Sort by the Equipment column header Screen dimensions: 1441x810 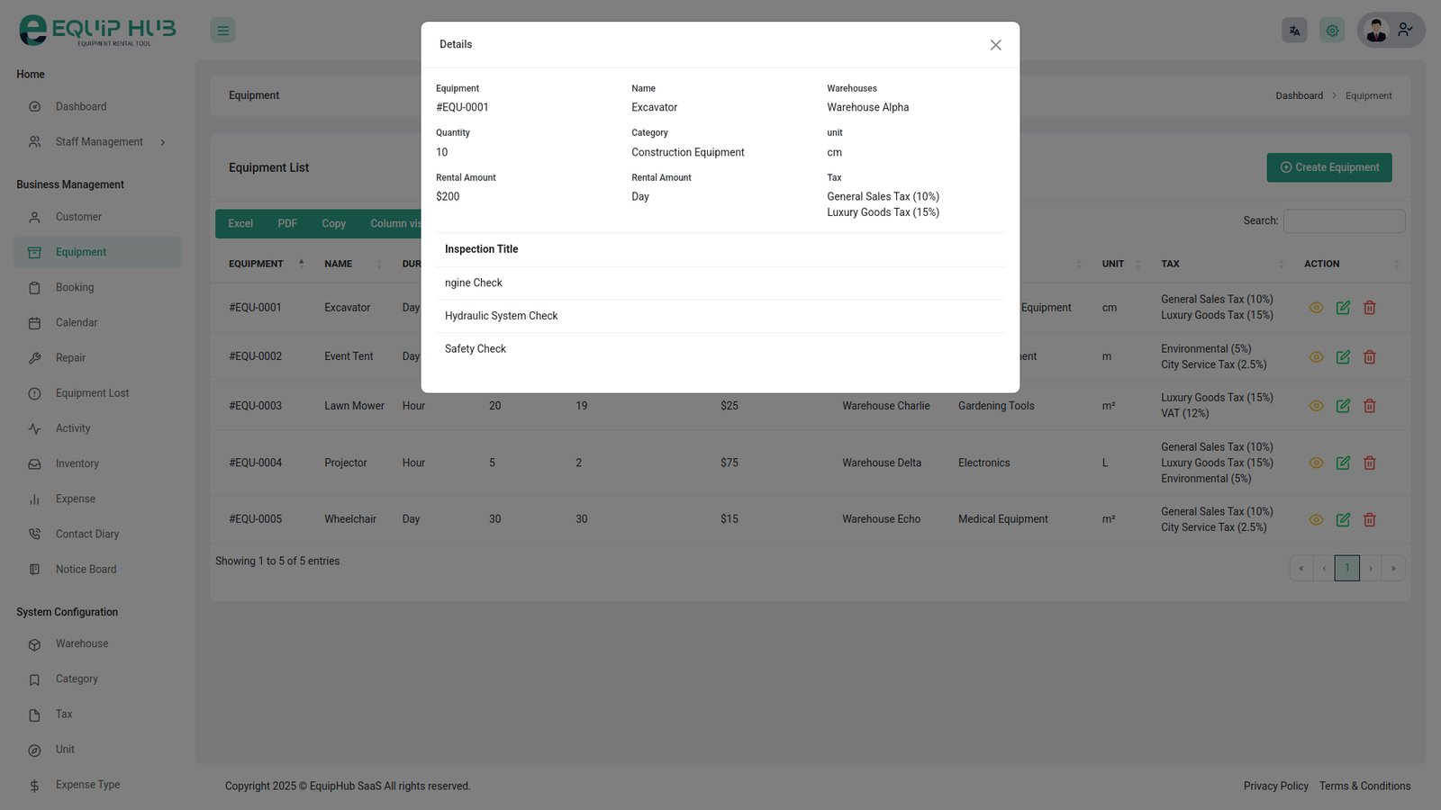click(x=257, y=264)
